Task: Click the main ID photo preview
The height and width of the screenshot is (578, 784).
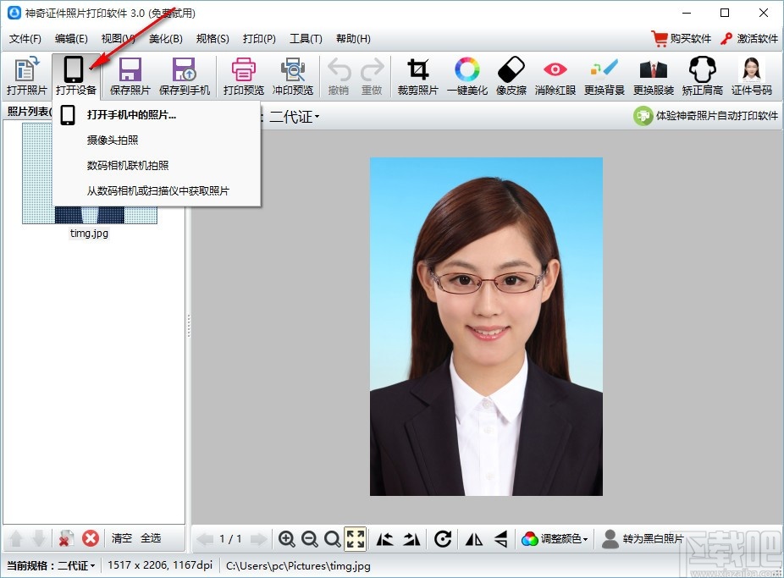Action: tap(486, 326)
